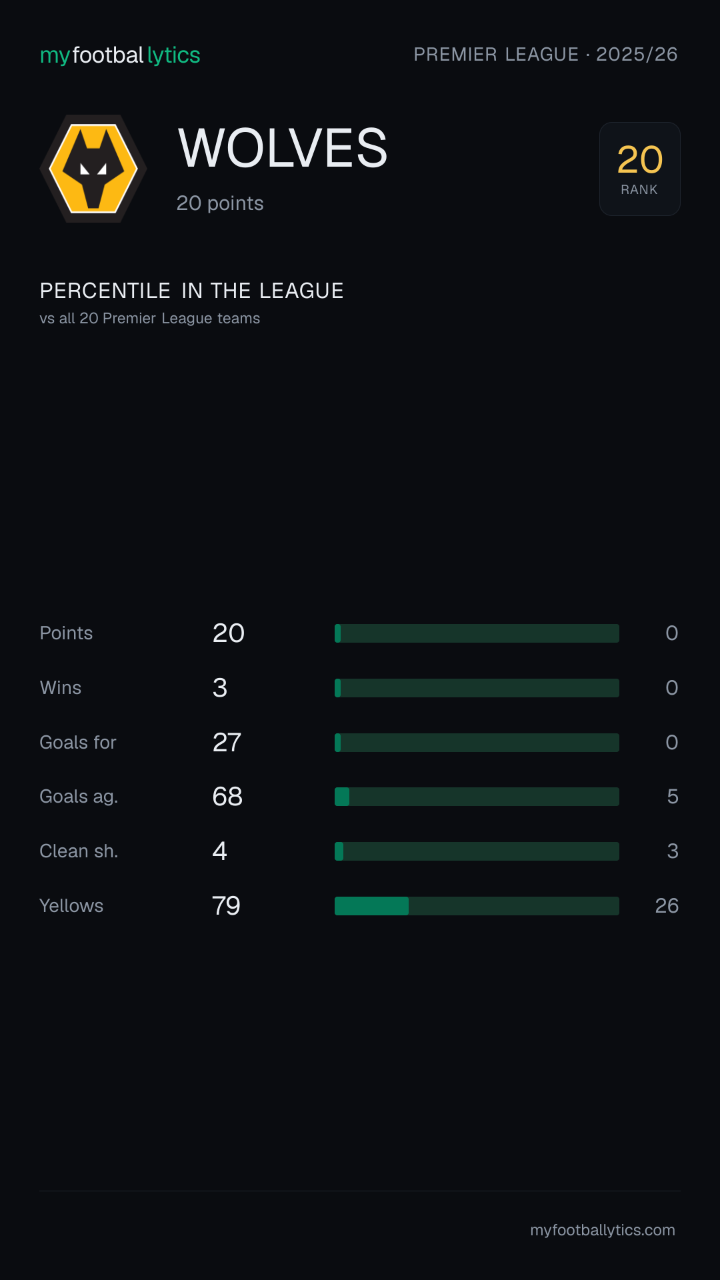Open the myfootballytics.com footer link
Viewport: 720px width, 1280px height.
click(603, 1230)
